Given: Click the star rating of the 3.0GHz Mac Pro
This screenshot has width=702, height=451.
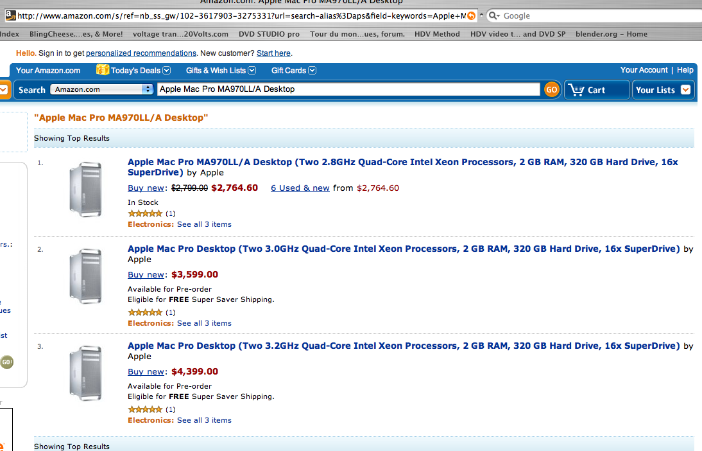Looking at the screenshot, I should coord(144,312).
